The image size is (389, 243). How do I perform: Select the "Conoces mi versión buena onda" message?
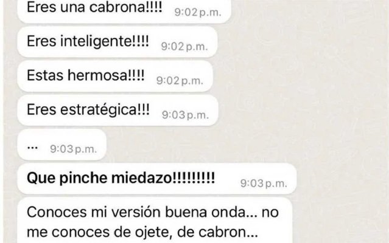pyautogui.click(x=155, y=221)
